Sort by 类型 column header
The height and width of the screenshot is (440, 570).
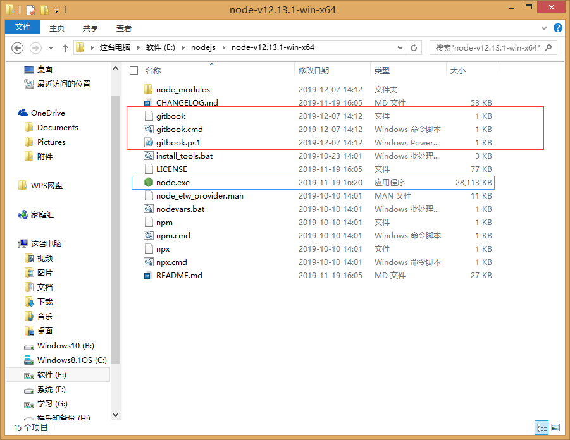382,70
